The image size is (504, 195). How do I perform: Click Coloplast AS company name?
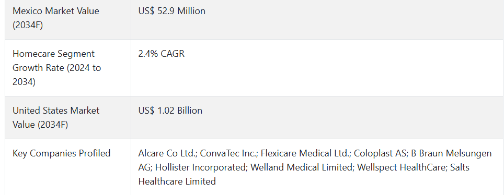(x=380, y=153)
